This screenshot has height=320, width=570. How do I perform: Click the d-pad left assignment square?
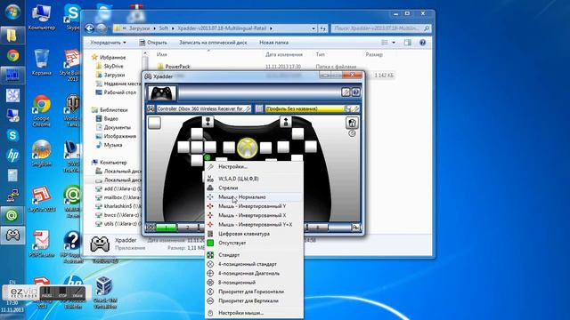pyautogui.click(x=183, y=147)
